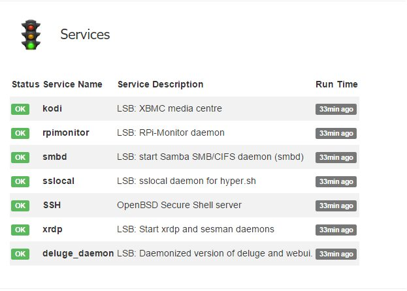Click the OK status badge for kodi
The width and height of the screenshot is (407, 291).
point(20,109)
